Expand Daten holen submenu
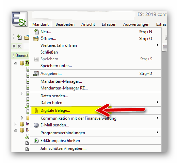This screenshot has width=178, height=163. coord(95,103)
